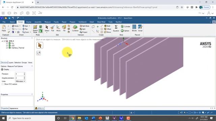Click the Zoom orient tool

(26, 32)
